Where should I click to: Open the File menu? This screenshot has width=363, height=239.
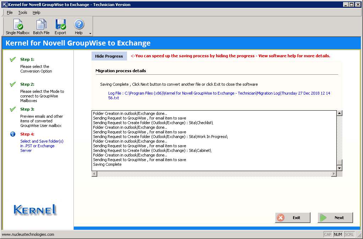pos(10,12)
